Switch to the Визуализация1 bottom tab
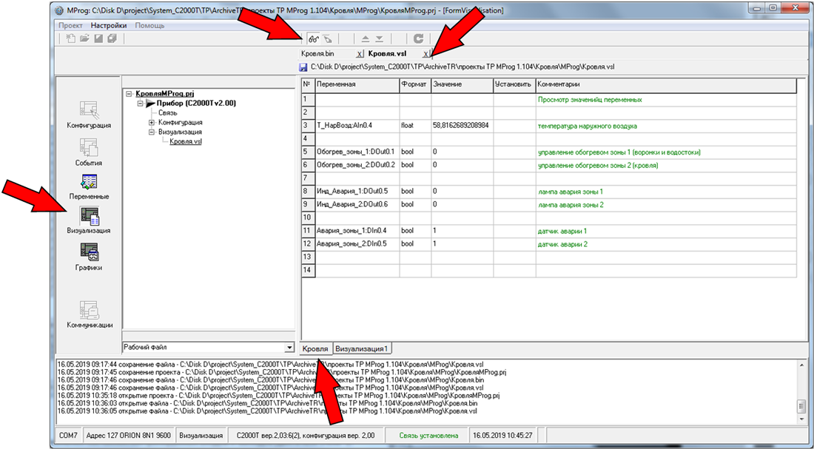The height and width of the screenshot is (449, 814). 363,348
